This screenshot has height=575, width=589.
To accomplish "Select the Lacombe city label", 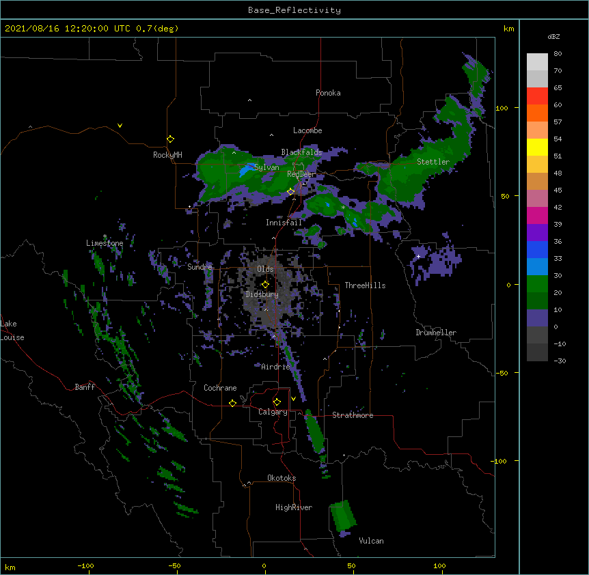I will tap(307, 130).
